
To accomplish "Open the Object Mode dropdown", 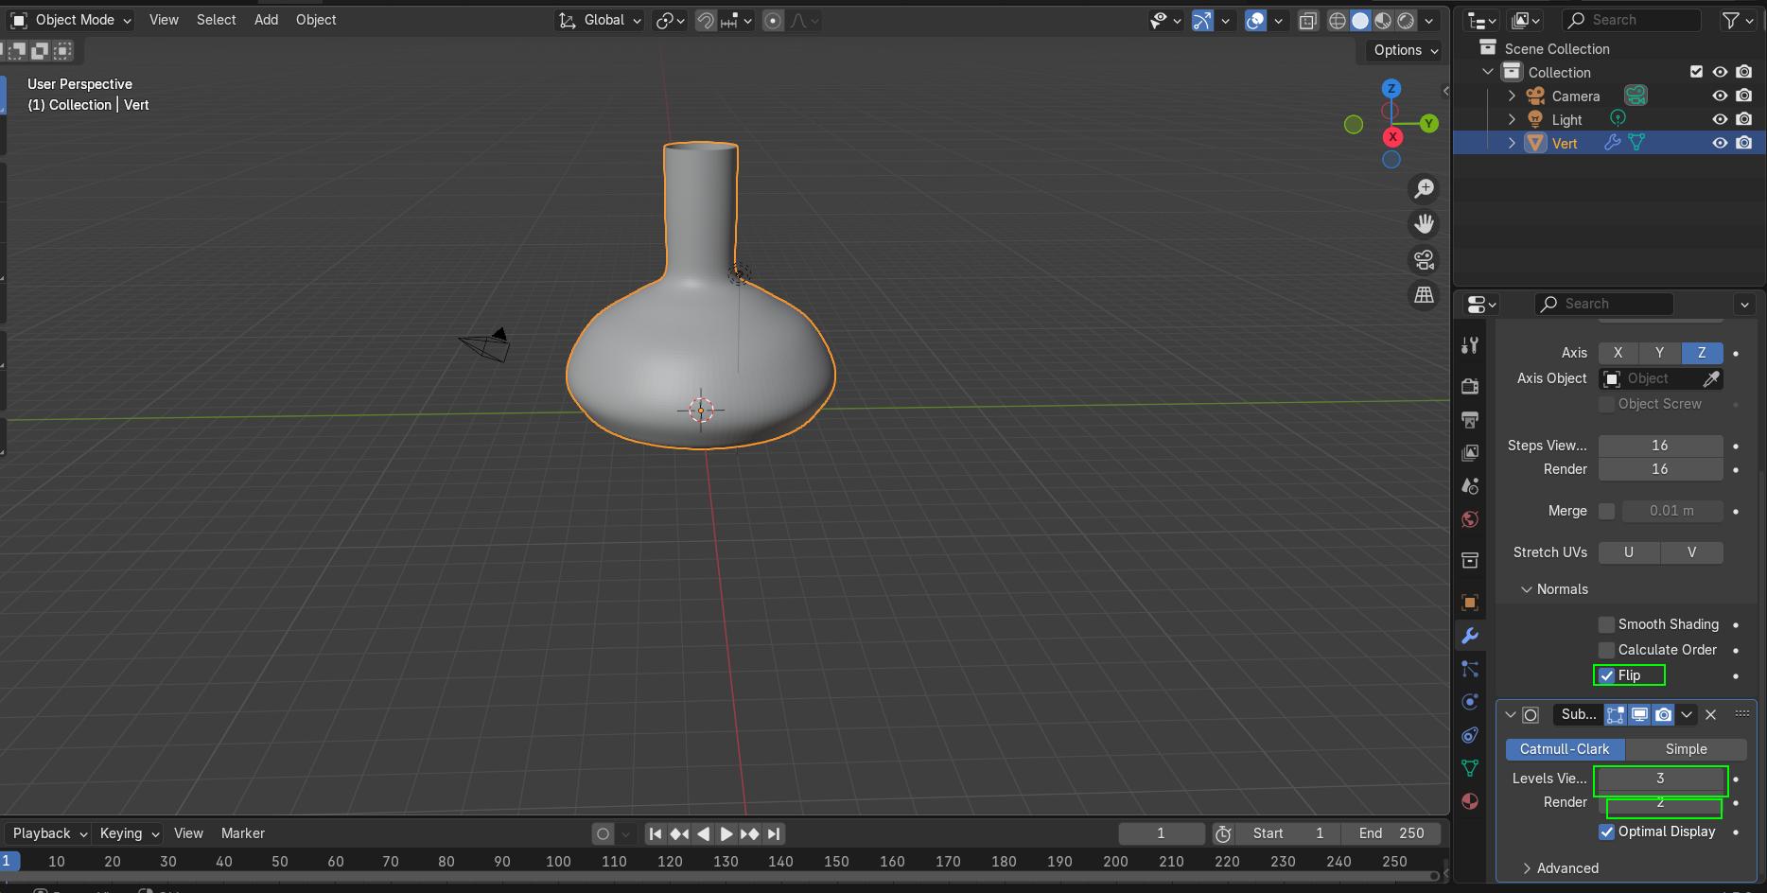I will (71, 20).
